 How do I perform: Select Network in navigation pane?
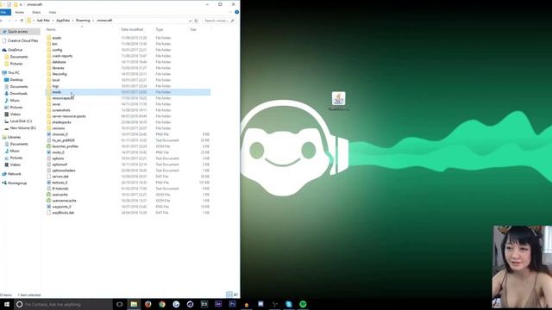point(15,174)
